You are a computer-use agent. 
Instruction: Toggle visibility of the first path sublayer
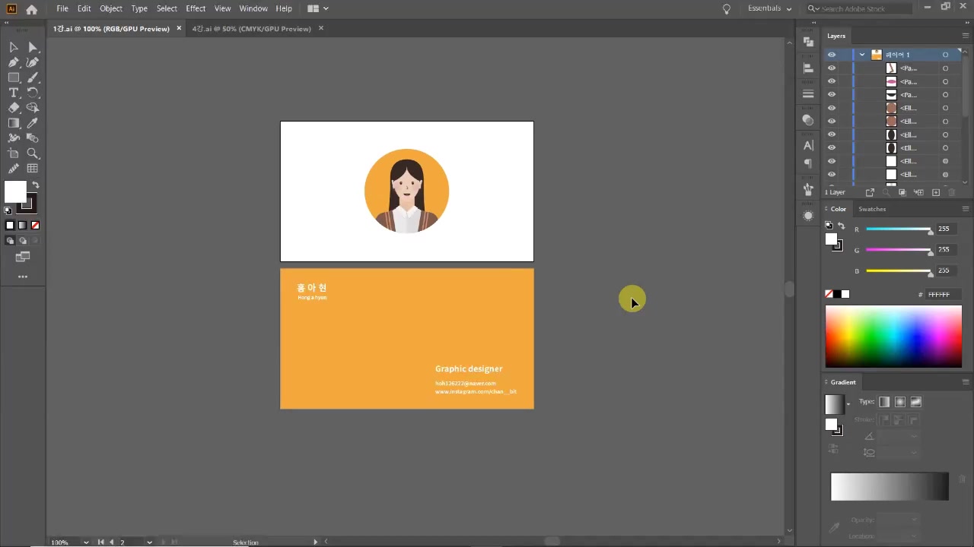point(832,68)
